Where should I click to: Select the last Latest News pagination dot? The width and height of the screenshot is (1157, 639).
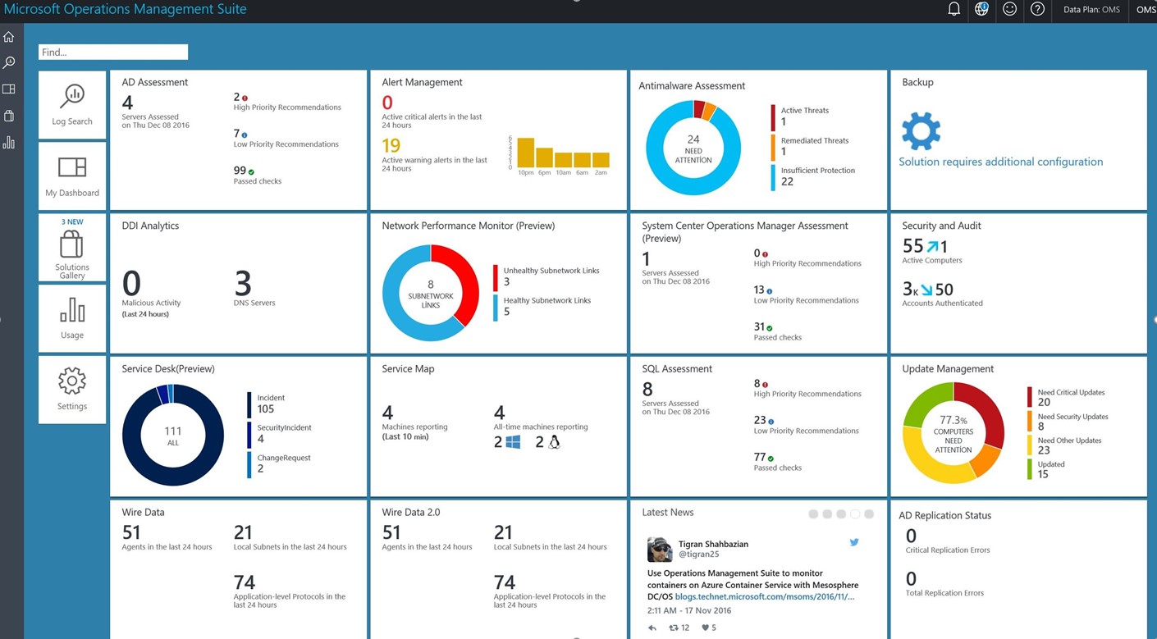[869, 514]
